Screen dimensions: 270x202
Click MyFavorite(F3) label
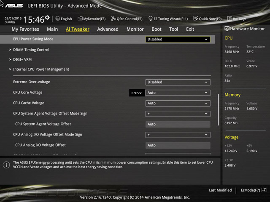[94, 19]
